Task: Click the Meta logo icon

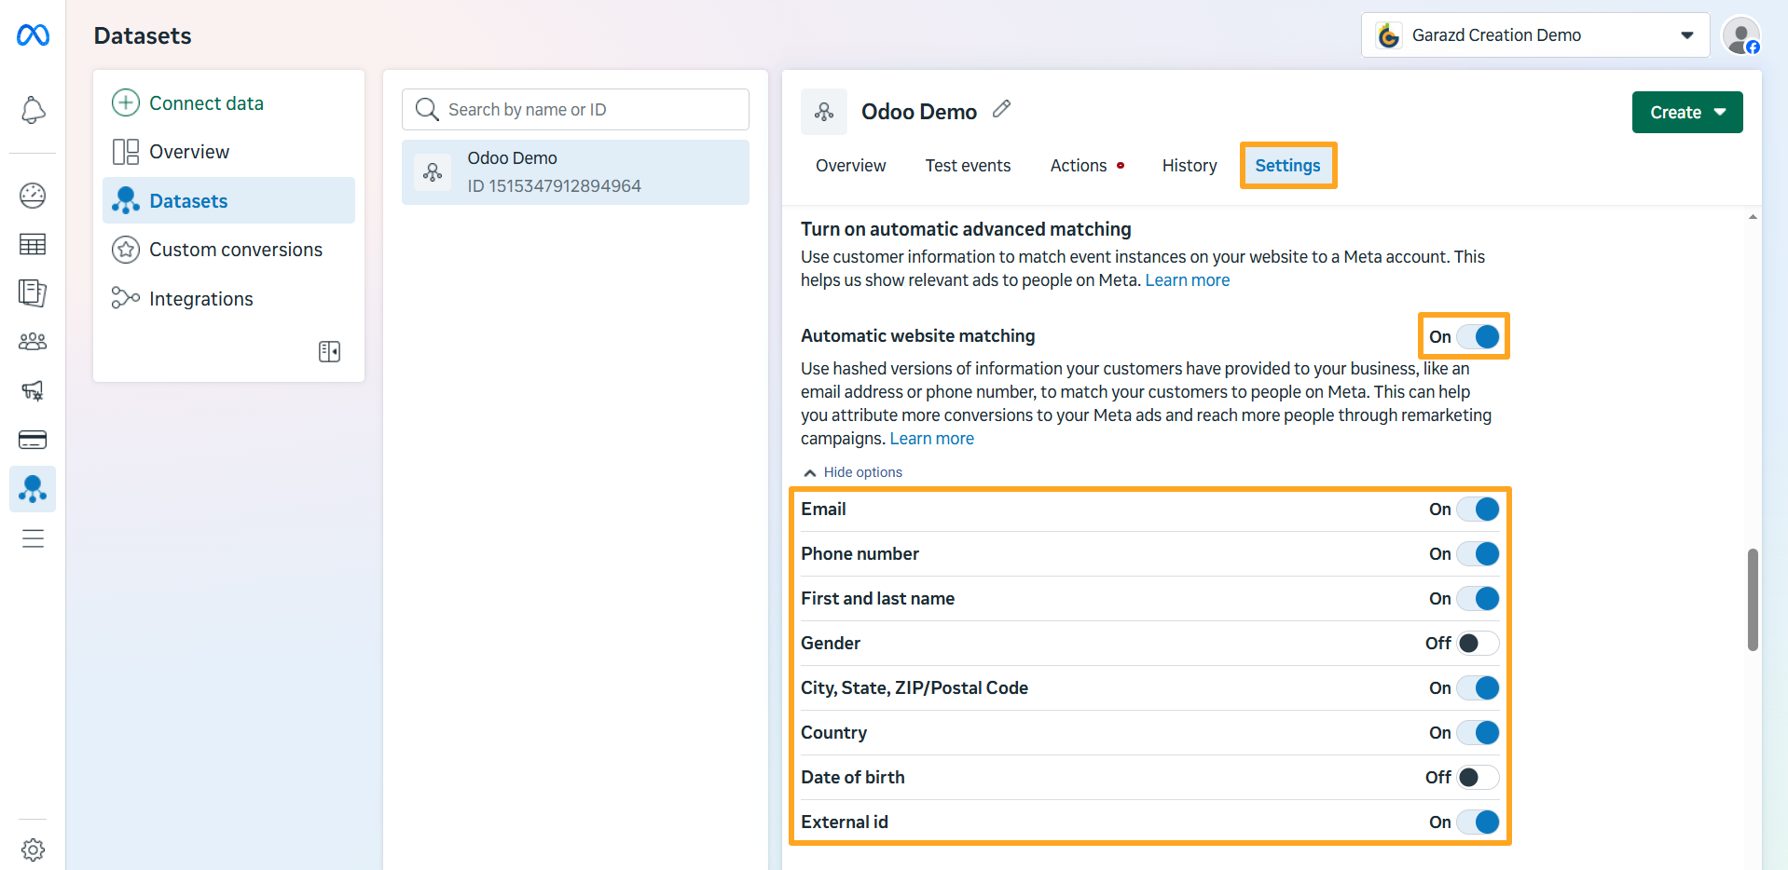Action: point(33,35)
